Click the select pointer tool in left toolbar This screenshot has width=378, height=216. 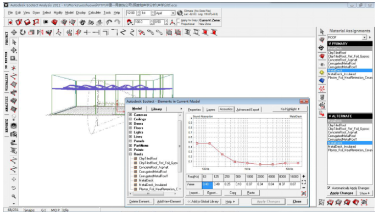[x=14, y=42]
